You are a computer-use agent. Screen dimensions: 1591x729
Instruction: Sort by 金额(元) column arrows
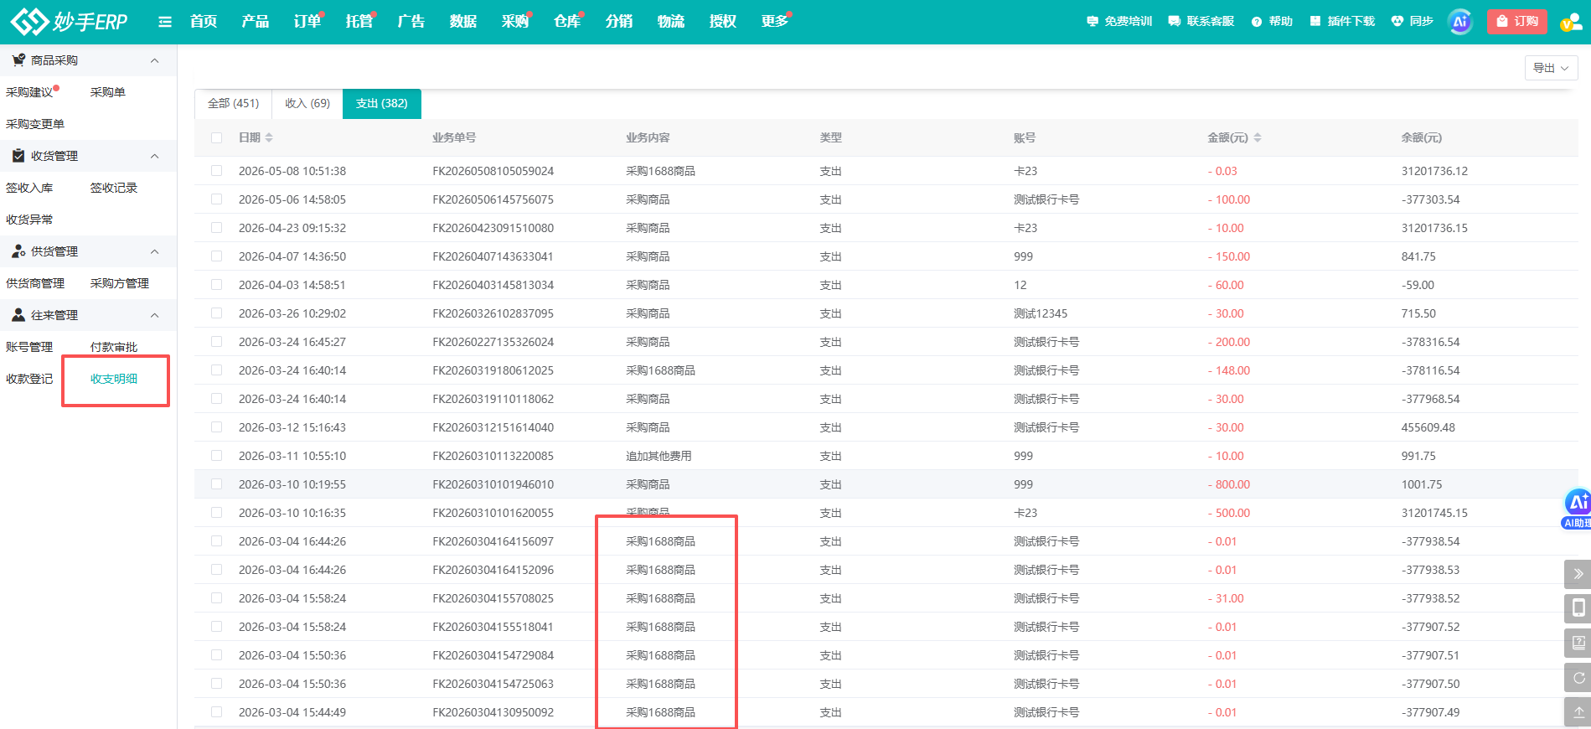pyautogui.click(x=1258, y=137)
